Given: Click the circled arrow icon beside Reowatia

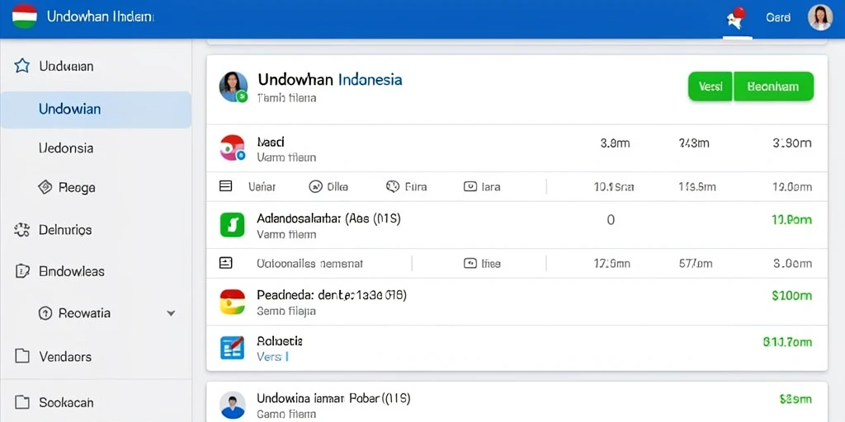Looking at the screenshot, I should coord(45,312).
